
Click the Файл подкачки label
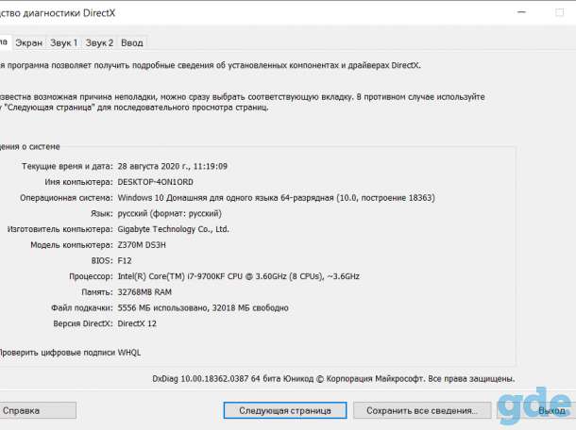[x=82, y=308]
